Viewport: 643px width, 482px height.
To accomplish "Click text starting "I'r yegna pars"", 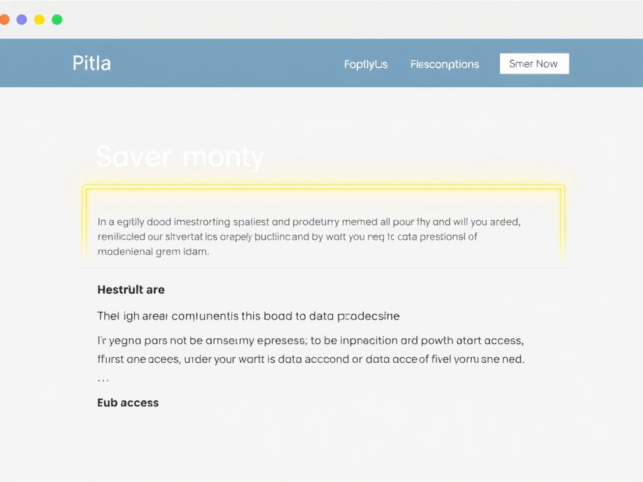I will point(311,341).
